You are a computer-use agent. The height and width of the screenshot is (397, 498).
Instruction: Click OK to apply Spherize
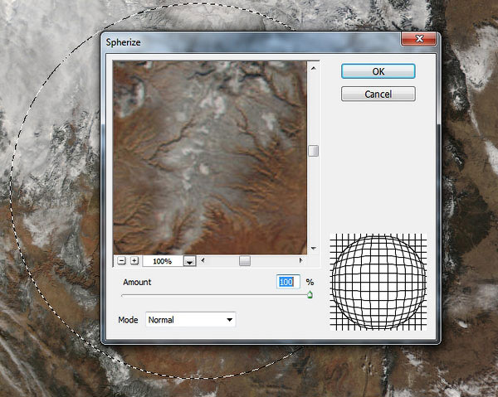click(x=378, y=71)
